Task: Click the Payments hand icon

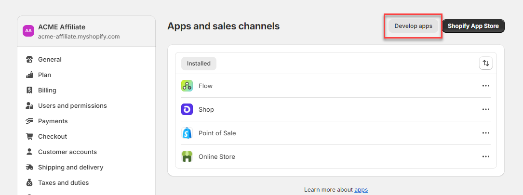Action: point(29,121)
